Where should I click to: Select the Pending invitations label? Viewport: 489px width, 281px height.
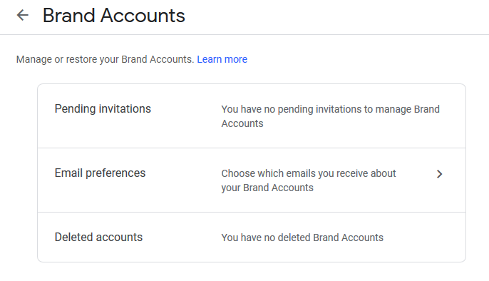pos(103,109)
